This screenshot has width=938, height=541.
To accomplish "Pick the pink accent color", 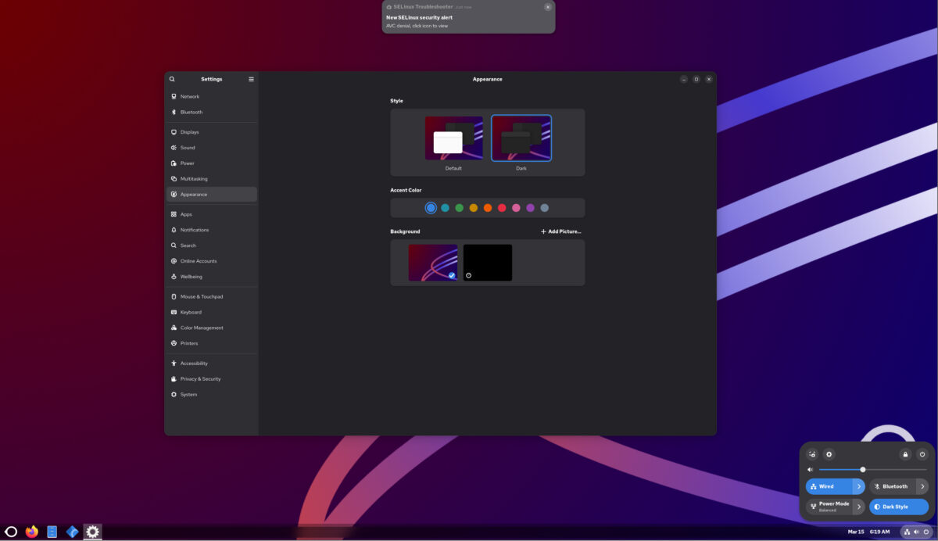I will tap(516, 207).
